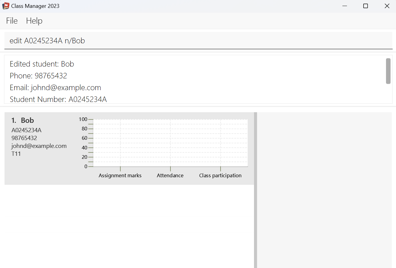The width and height of the screenshot is (396, 268).
Task: Click the 0 axis value on chart
Action: pyautogui.click(x=86, y=166)
